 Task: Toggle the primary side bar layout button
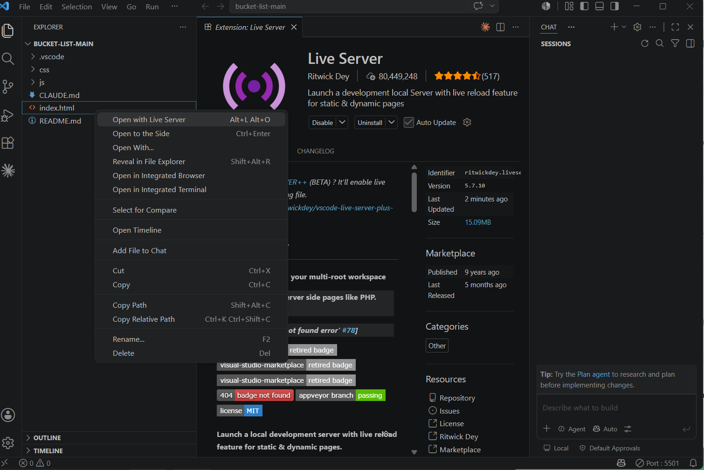pos(584,6)
